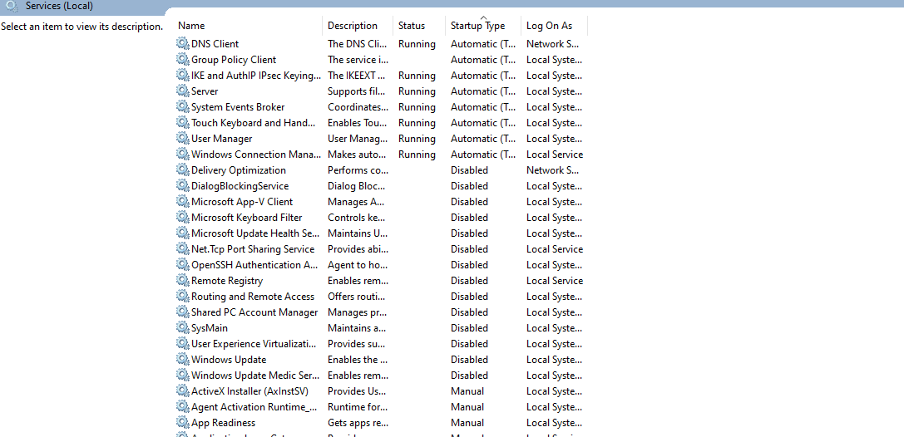Click the Manual startup type of App Readiness
Viewport: 904px width, 437px height.
pos(467,423)
